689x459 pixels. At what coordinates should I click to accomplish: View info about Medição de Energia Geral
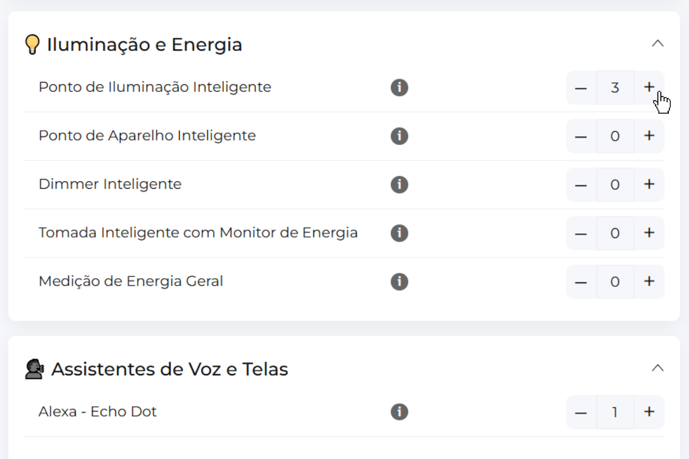(399, 282)
